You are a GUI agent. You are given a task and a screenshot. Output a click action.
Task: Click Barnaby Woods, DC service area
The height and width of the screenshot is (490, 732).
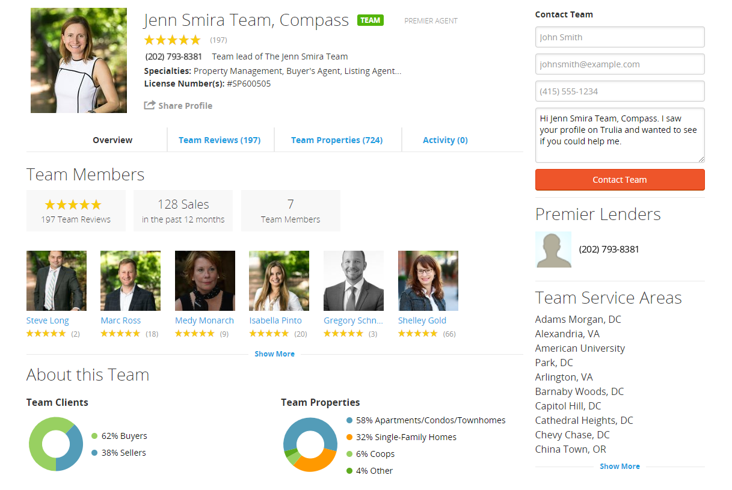(x=580, y=391)
